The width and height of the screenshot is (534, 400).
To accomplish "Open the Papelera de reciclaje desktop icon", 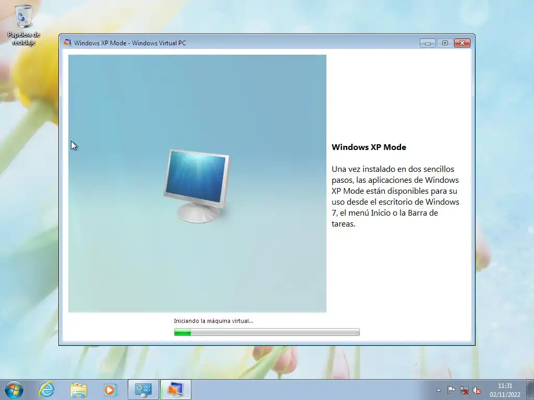I will point(24,25).
